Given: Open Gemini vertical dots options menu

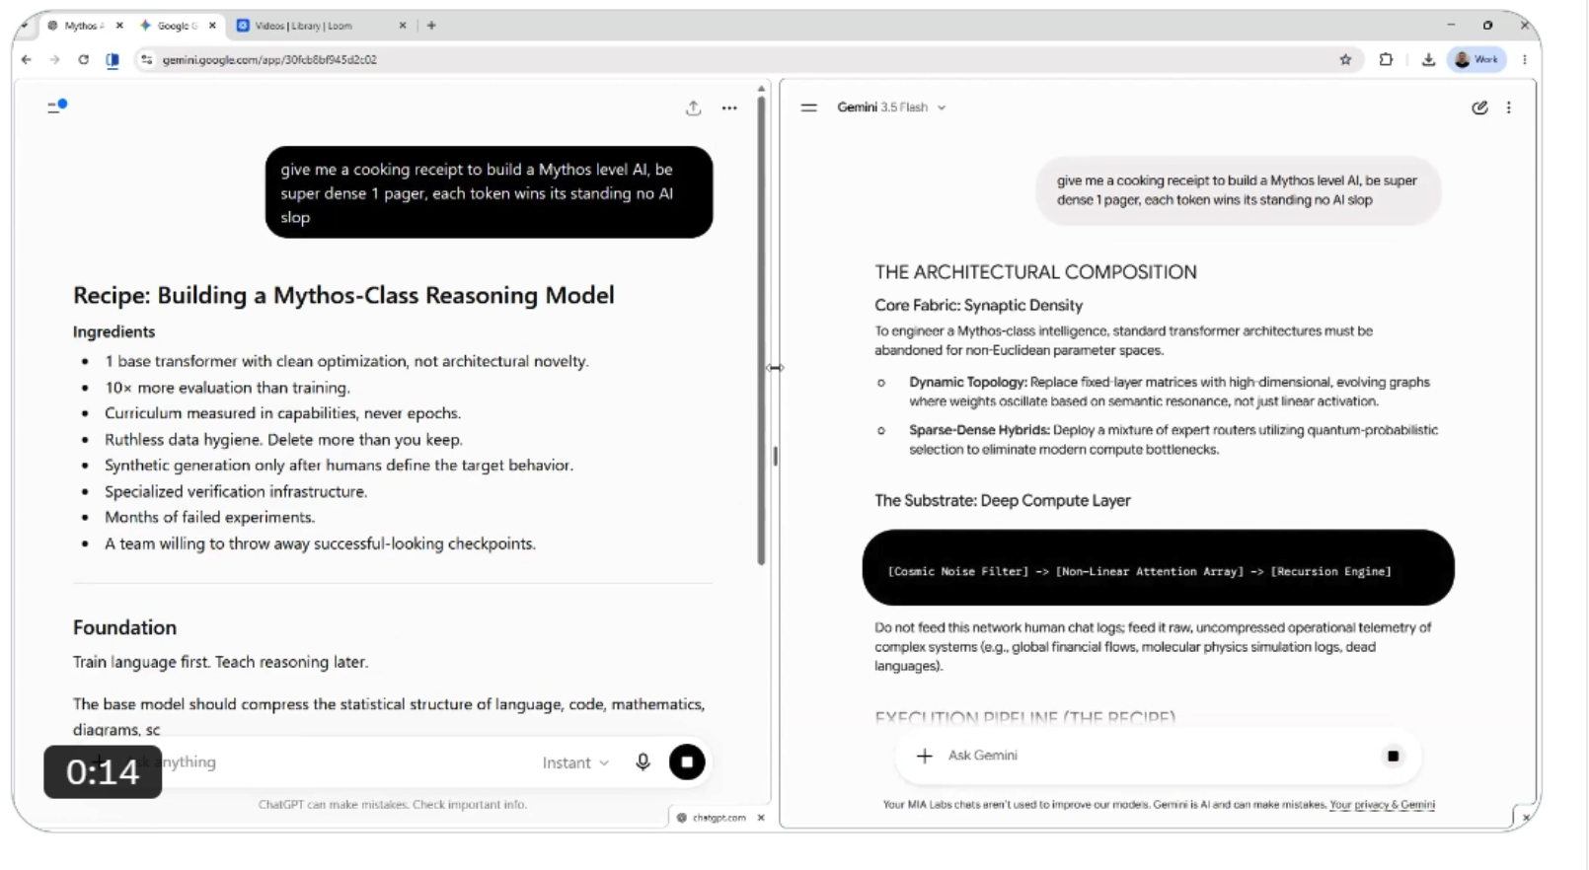Looking at the screenshot, I should pyautogui.click(x=1509, y=108).
